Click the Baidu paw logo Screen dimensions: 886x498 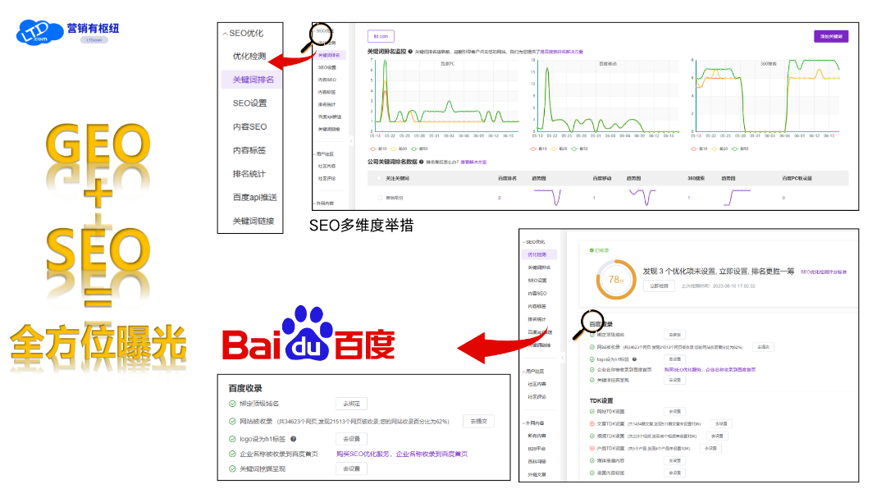[x=308, y=334]
